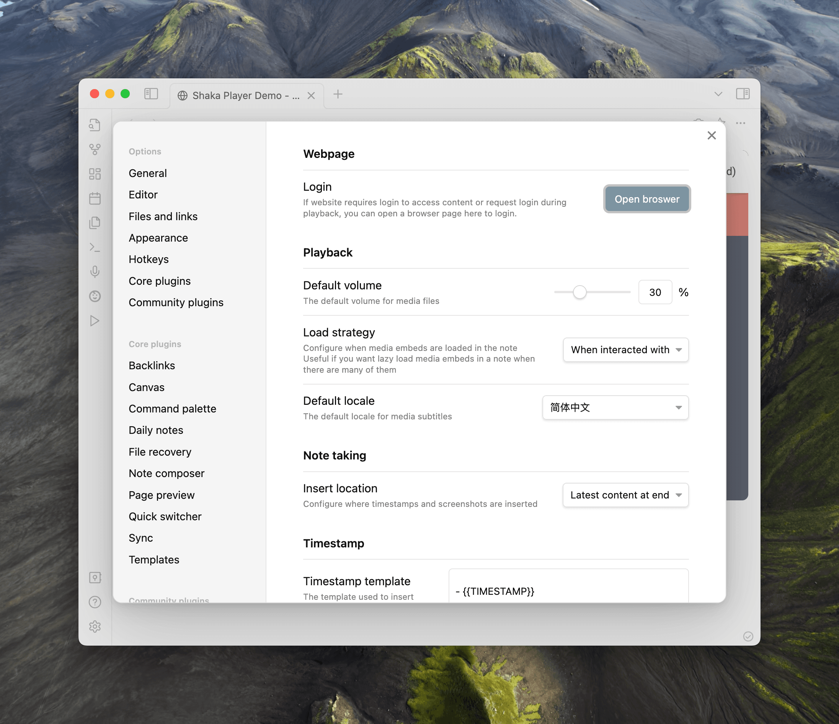Screen dimensions: 839x724
Task: Open the help question mark icon
Action: [x=95, y=602]
